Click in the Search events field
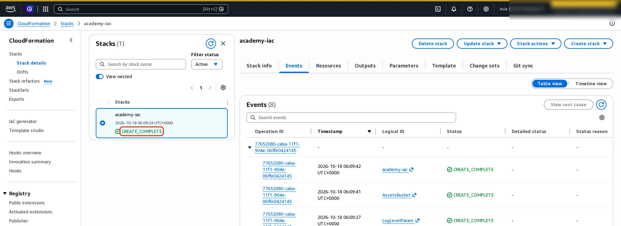 pos(351,118)
